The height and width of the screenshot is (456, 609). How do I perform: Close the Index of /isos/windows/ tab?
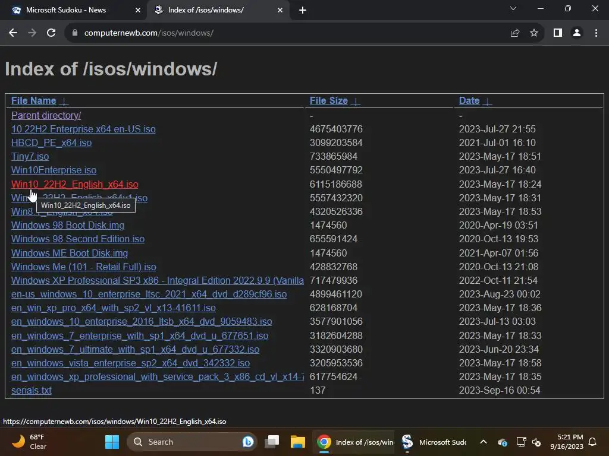point(280,11)
